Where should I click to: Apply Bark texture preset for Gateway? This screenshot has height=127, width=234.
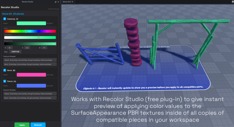[x=30, y=64]
